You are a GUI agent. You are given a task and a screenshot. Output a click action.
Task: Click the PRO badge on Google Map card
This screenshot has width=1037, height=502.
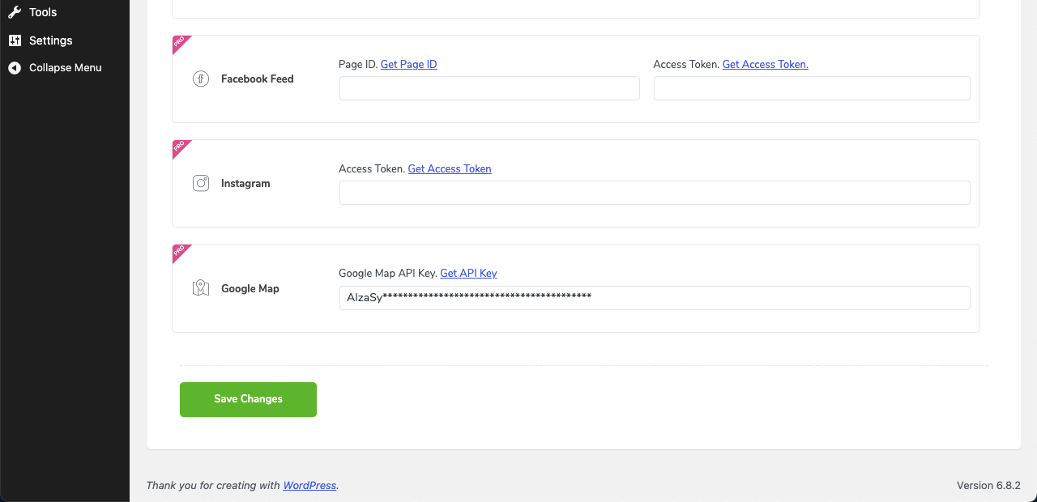pyautogui.click(x=180, y=252)
